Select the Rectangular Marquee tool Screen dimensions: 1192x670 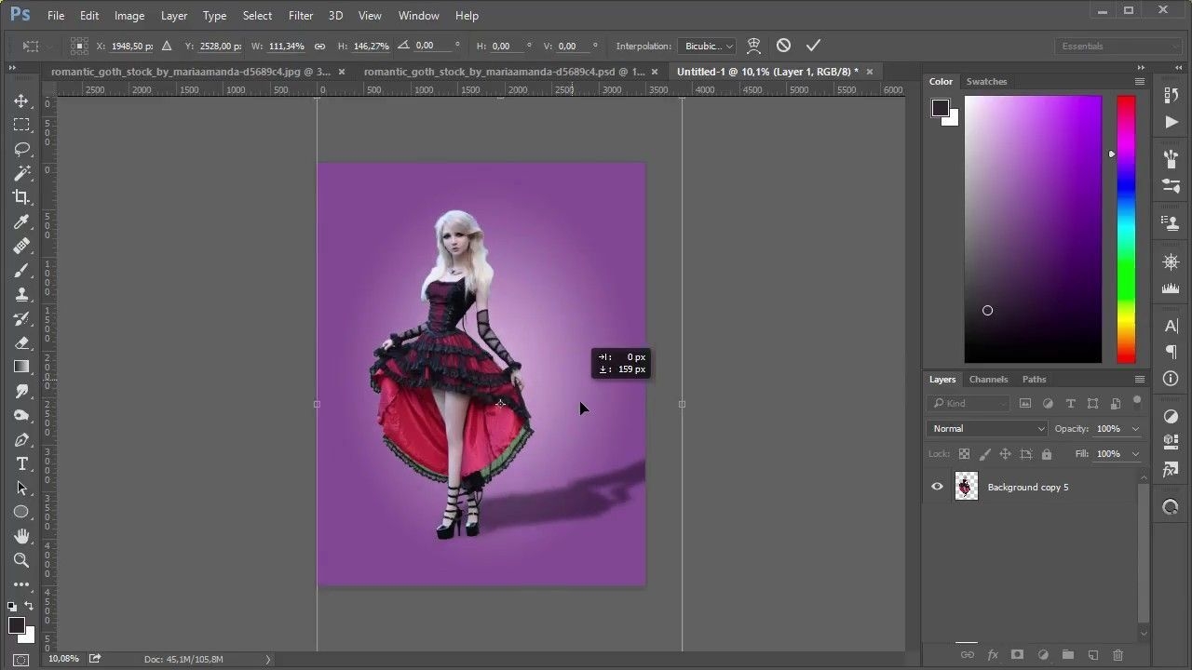pos(21,125)
